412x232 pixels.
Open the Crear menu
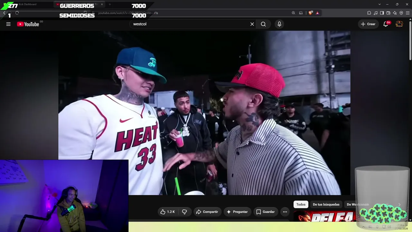(368, 24)
